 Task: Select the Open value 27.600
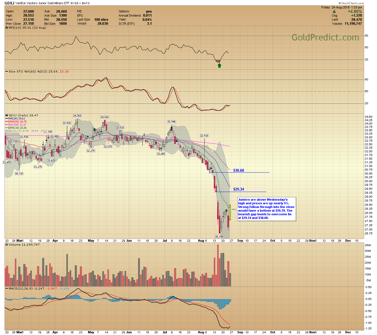(28, 12)
